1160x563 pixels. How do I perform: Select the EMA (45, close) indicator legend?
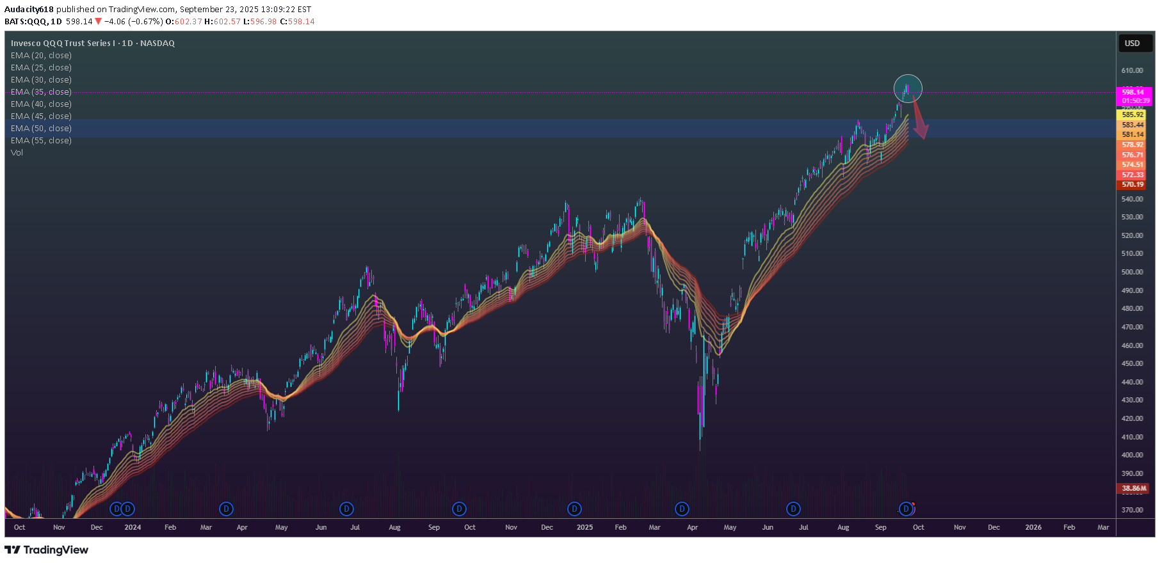(41, 116)
